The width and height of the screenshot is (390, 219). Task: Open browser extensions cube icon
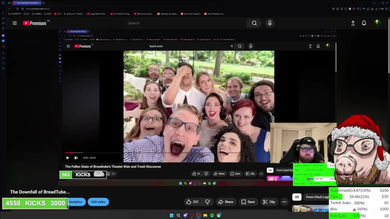pyautogui.click(x=368, y=9)
